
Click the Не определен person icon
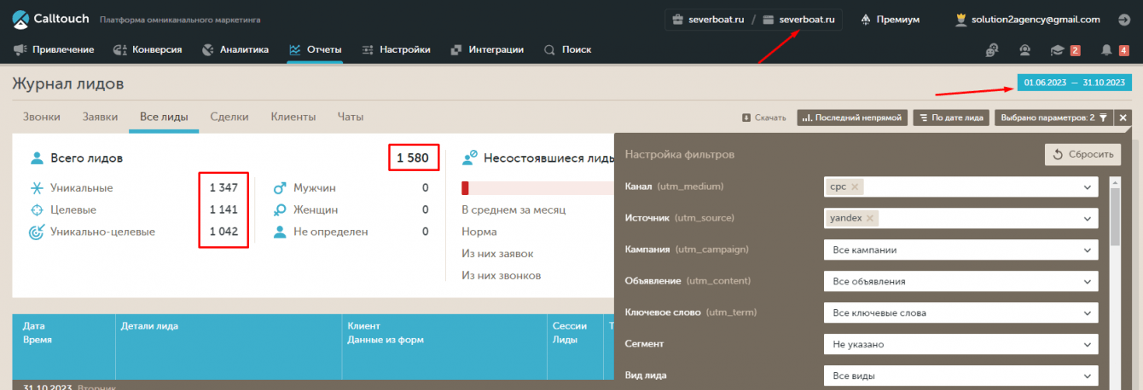pyautogui.click(x=280, y=231)
